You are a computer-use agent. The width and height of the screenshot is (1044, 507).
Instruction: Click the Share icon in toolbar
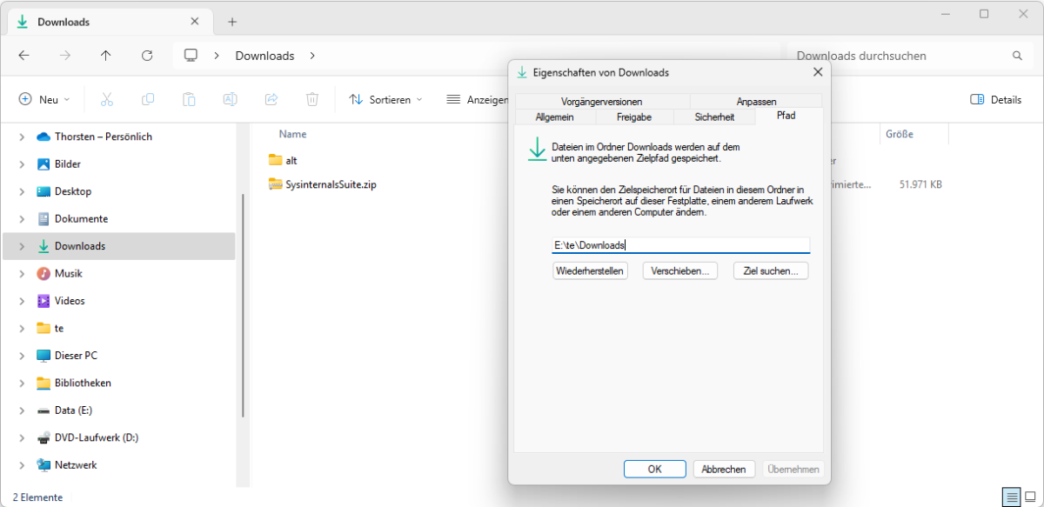(271, 100)
